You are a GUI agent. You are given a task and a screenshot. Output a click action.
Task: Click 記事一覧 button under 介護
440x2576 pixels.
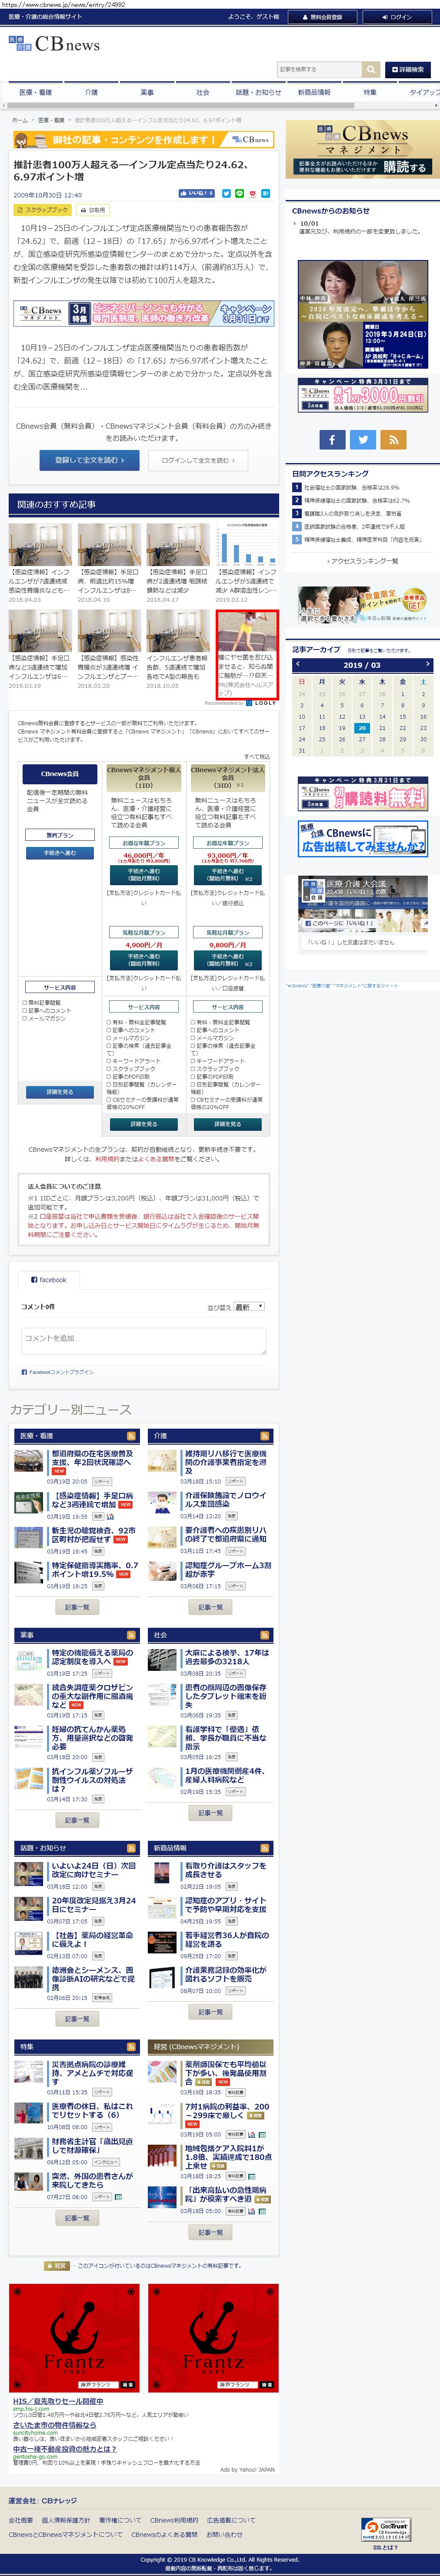[x=210, y=1607]
